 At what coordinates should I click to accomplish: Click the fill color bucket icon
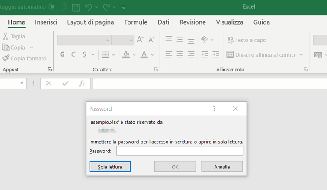tap(126, 54)
